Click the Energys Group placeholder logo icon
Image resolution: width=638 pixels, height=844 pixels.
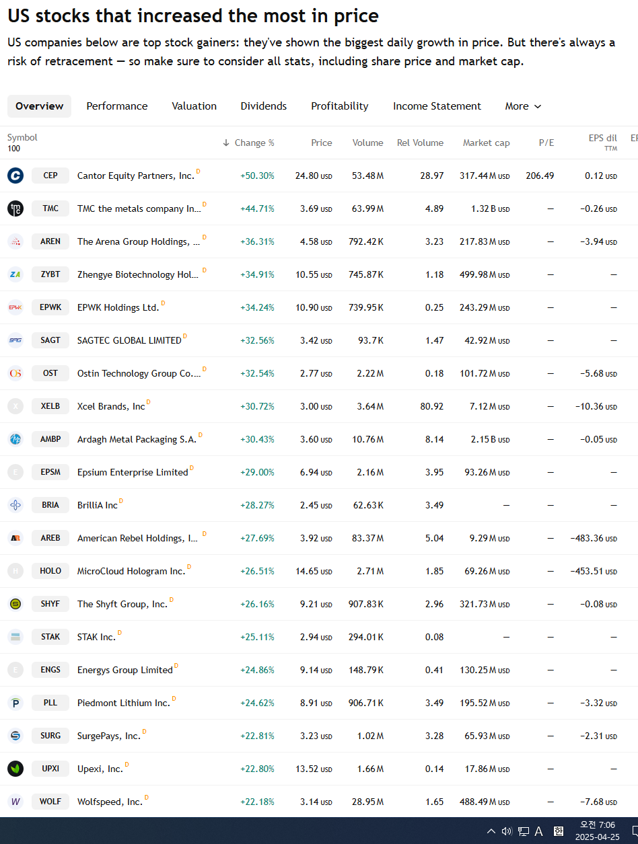click(x=15, y=670)
